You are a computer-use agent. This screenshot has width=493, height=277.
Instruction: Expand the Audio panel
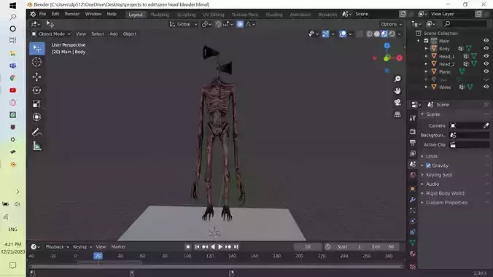pos(432,184)
